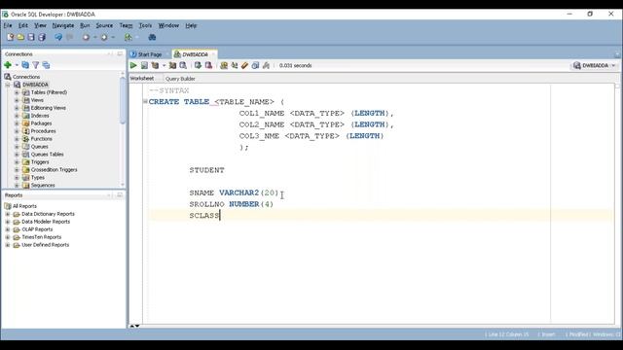Click the word STUDENT in the editor
Screen dimensions: 623x350
point(206,170)
